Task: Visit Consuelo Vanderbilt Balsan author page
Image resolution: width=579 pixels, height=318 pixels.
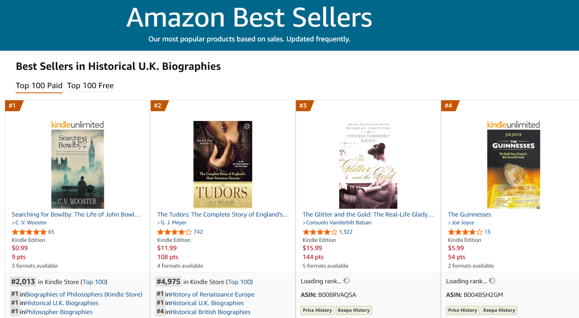Action: 338,223
